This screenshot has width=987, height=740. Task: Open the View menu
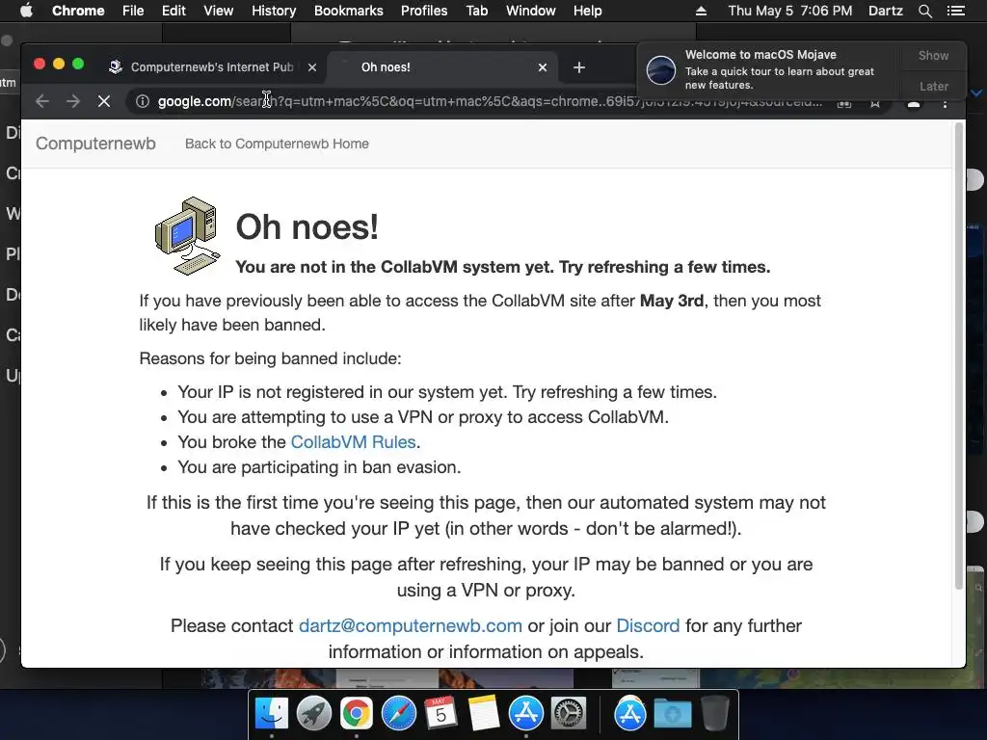click(x=219, y=11)
